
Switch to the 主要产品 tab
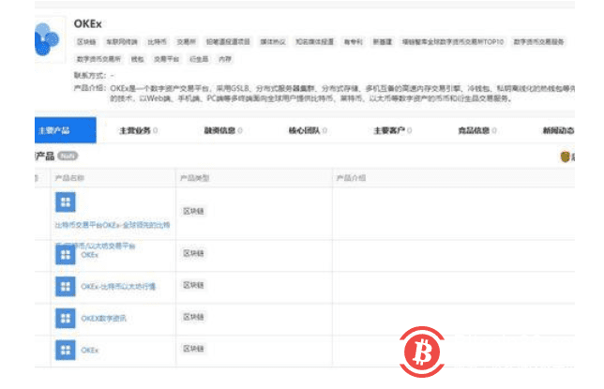tap(65, 130)
